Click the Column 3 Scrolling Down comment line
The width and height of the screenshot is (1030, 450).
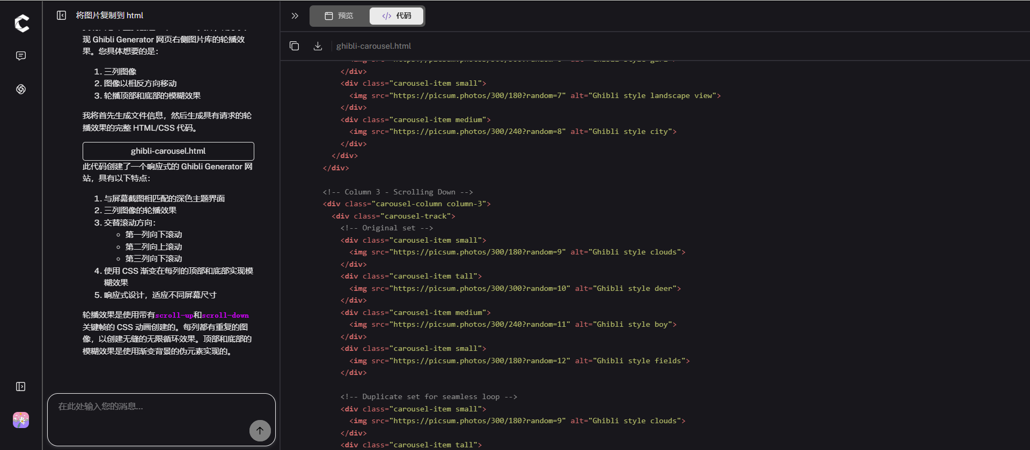click(x=398, y=192)
